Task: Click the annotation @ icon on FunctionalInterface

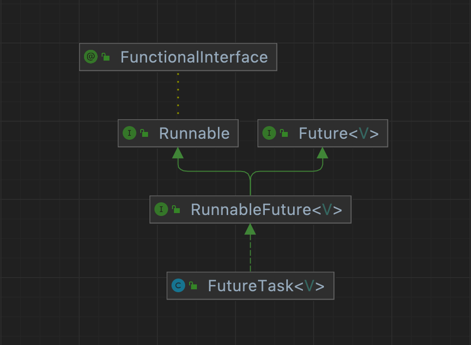Action: pyautogui.click(x=91, y=57)
